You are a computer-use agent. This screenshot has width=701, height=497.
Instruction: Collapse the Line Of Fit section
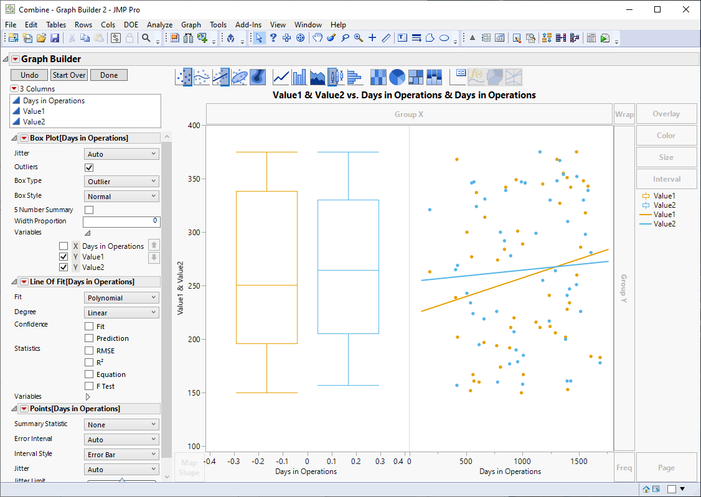point(14,282)
